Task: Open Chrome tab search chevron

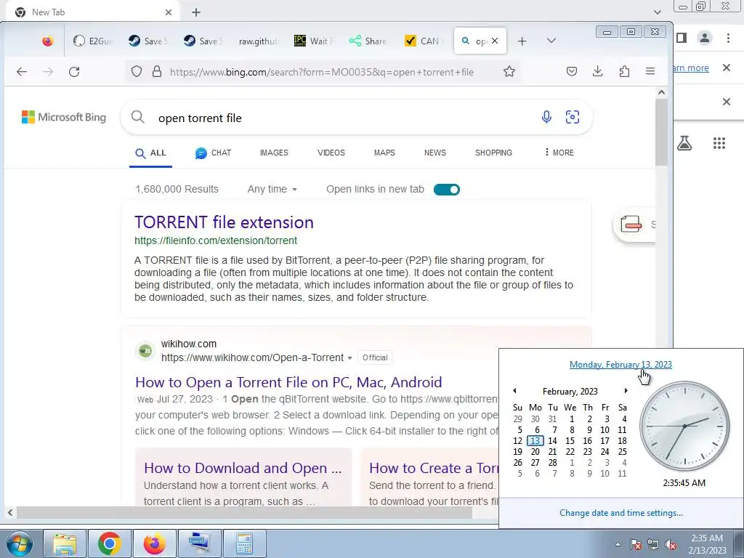Action: (x=657, y=12)
